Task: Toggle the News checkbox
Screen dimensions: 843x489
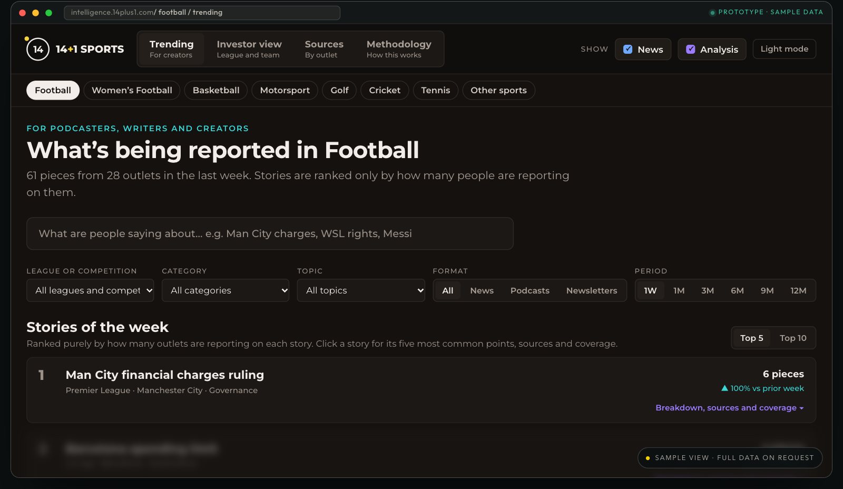Action: (x=628, y=50)
